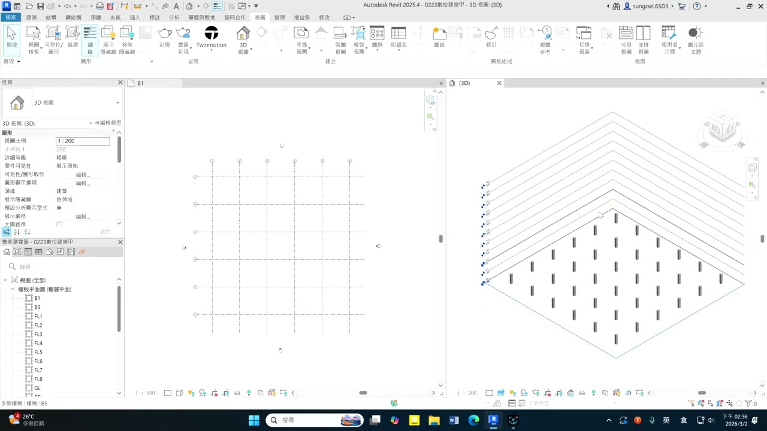Click the 複製視圖 duplicate view tool
767x431 pixels.
tap(359, 40)
